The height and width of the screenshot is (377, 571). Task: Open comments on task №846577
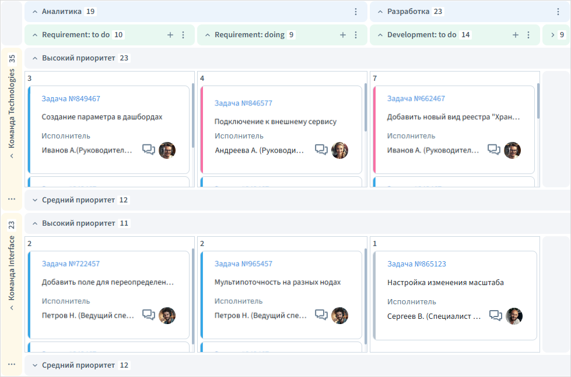tap(321, 150)
